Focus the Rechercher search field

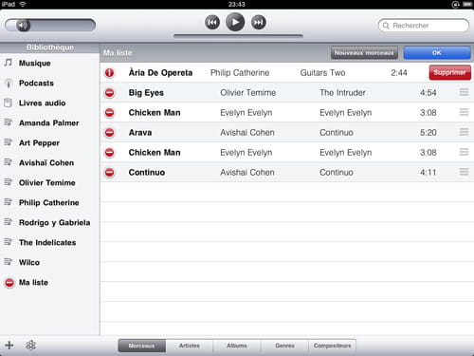pos(424,26)
